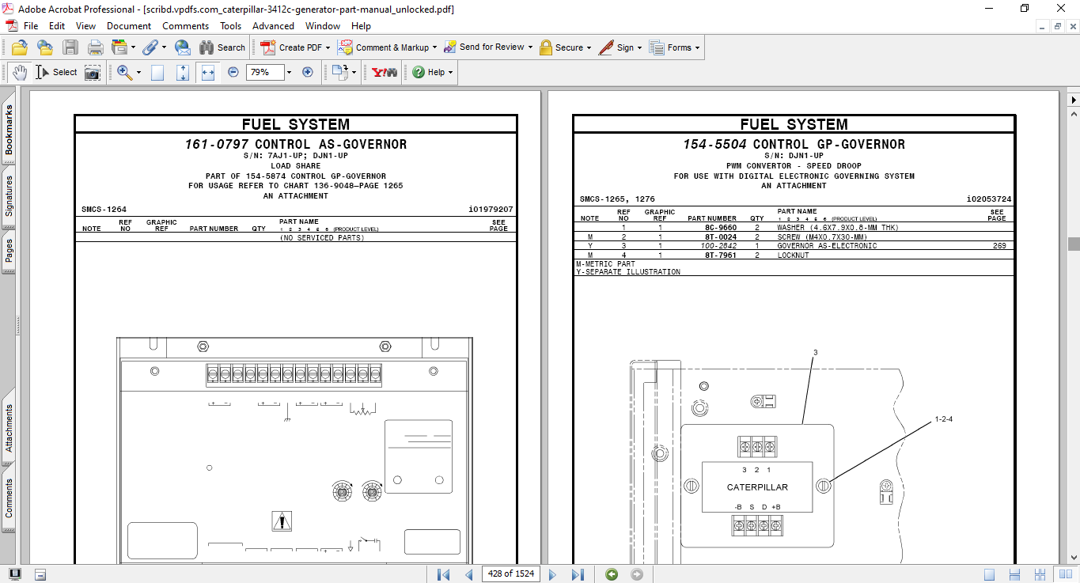Select the Hand tool
This screenshot has width=1080, height=583.
tap(19, 72)
